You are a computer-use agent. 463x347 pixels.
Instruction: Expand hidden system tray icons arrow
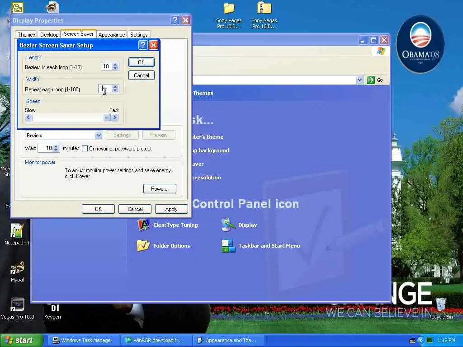pos(421,341)
